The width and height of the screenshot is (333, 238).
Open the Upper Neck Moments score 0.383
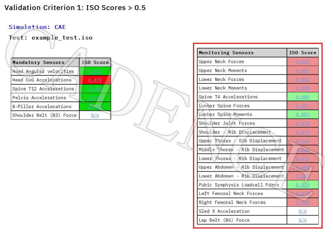(x=302, y=70)
